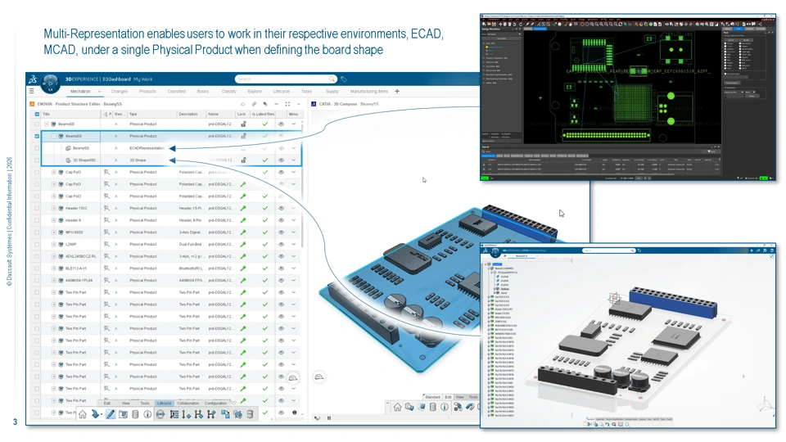Screen dimensions: 786x442
Task: Select the pencil edit icon in the structure editor toolbar
Action: pyautogui.click(x=111, y=414)
